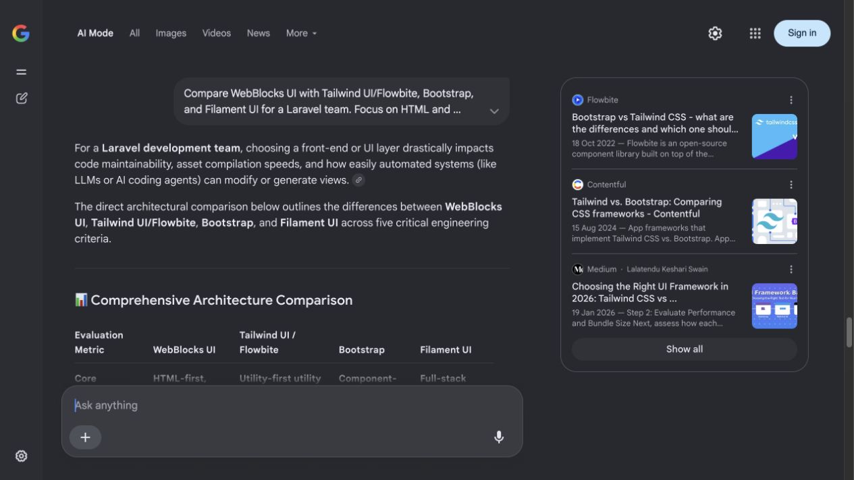Switch to the News tab
Screen dimensions: 854x480
tap(258, 33)
